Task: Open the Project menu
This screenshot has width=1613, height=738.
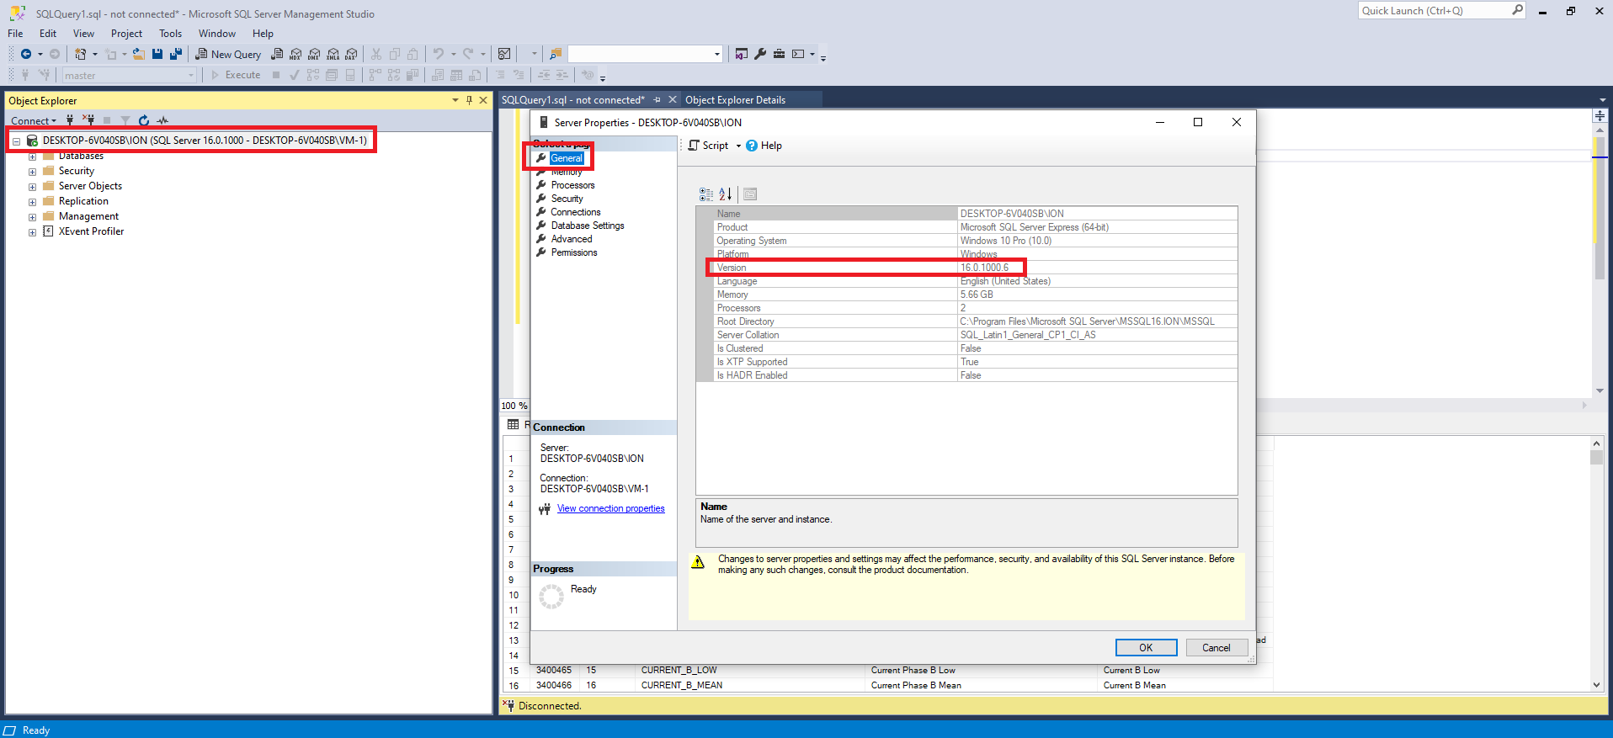Action: 126,34
